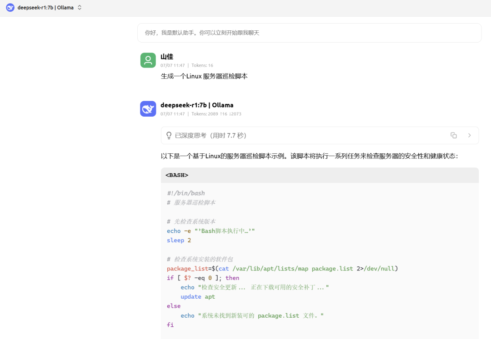Click the 已深度思考 (用时 7.7 秒) label
Image resolution: width=491 pixels, height=339 pixels.
pos(210,136)
